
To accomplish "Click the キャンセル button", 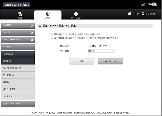I will click(x=110, y=61).
